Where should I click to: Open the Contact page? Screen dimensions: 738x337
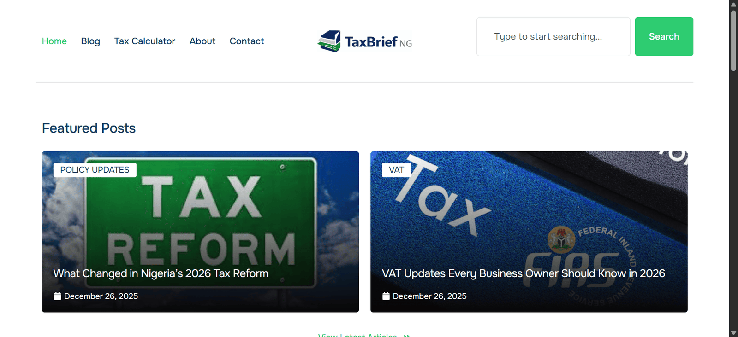247,41
